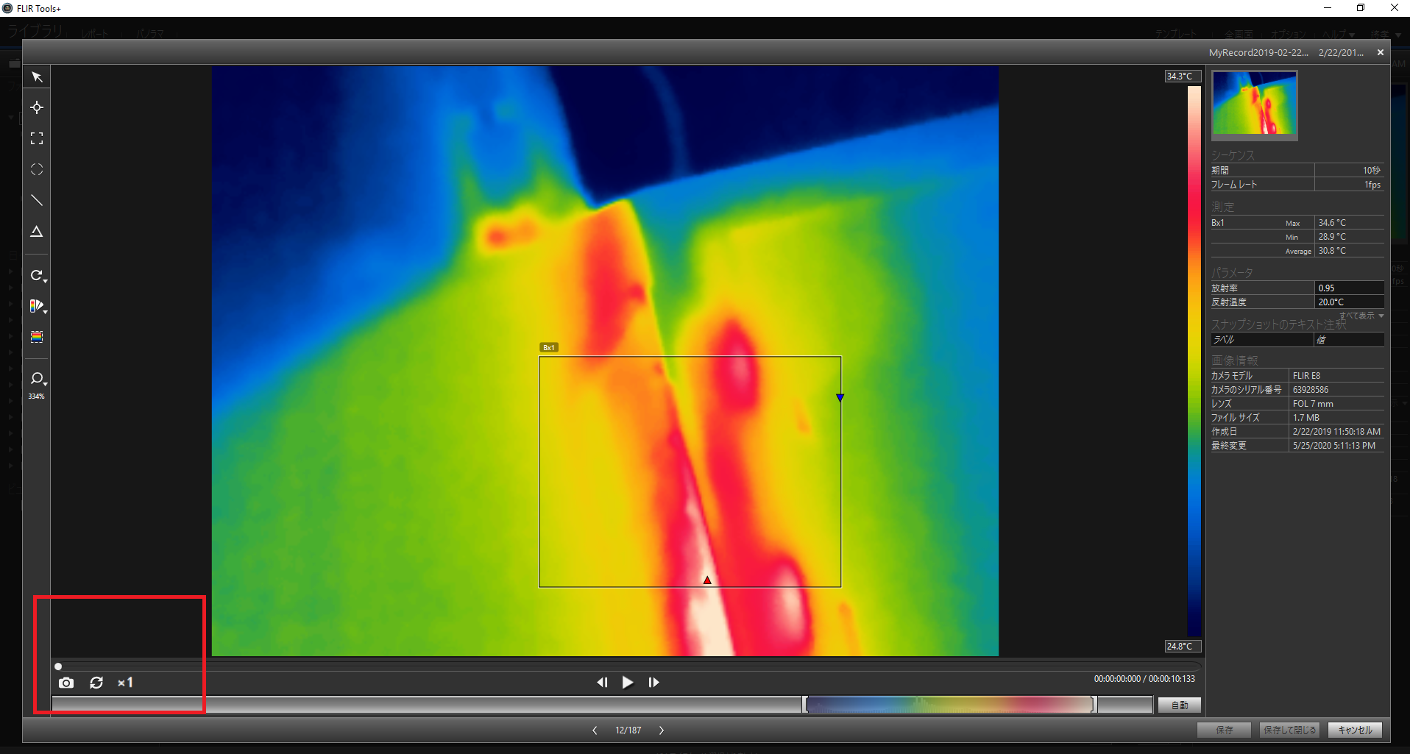Open the ライブラリ menu
Screen dimensions: 1410x754
tap(35, 31)
